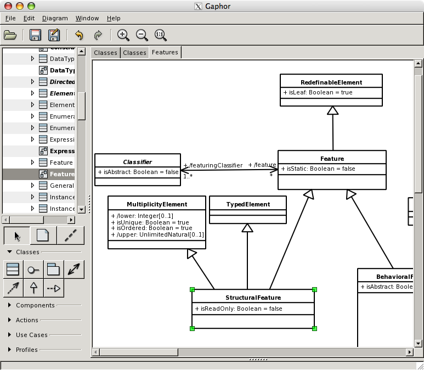Select the Interface lollipop tool

(33, 270)
